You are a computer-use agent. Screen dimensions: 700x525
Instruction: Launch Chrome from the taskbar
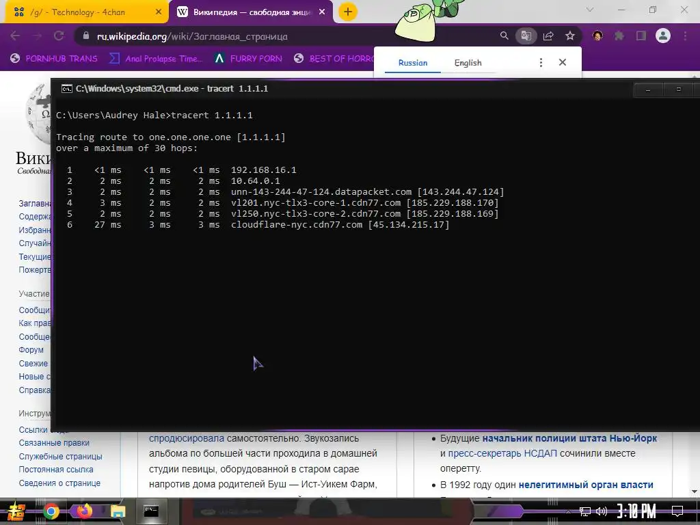[x=51, y=511]
